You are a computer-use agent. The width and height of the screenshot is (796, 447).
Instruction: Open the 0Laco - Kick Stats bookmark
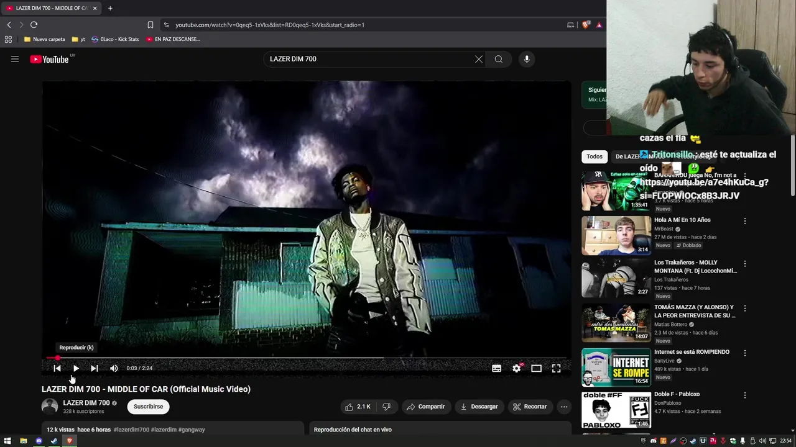click(115, 39)
